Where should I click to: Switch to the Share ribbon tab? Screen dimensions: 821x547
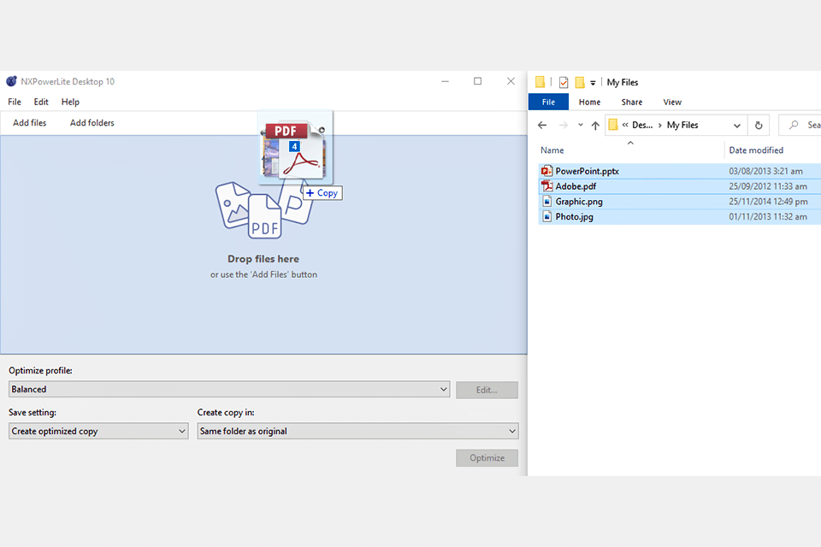pyautogui.click(x=632, y=102)
